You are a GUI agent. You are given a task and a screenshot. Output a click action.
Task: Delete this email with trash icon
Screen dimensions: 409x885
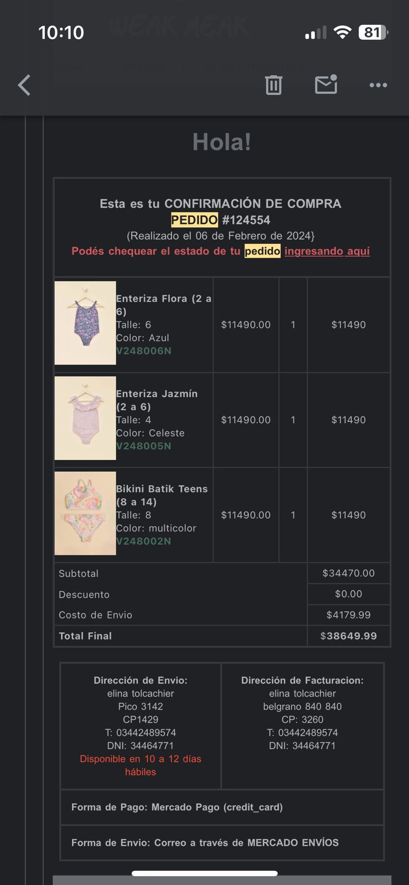click(x=273, y=85)
